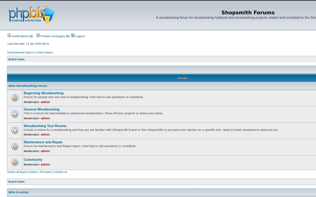Click the Forum column header
Viewport: 316px width, 197px height.
point(182,78)
